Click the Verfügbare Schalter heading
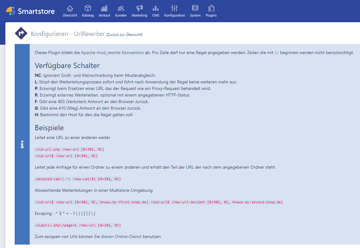 67,66
